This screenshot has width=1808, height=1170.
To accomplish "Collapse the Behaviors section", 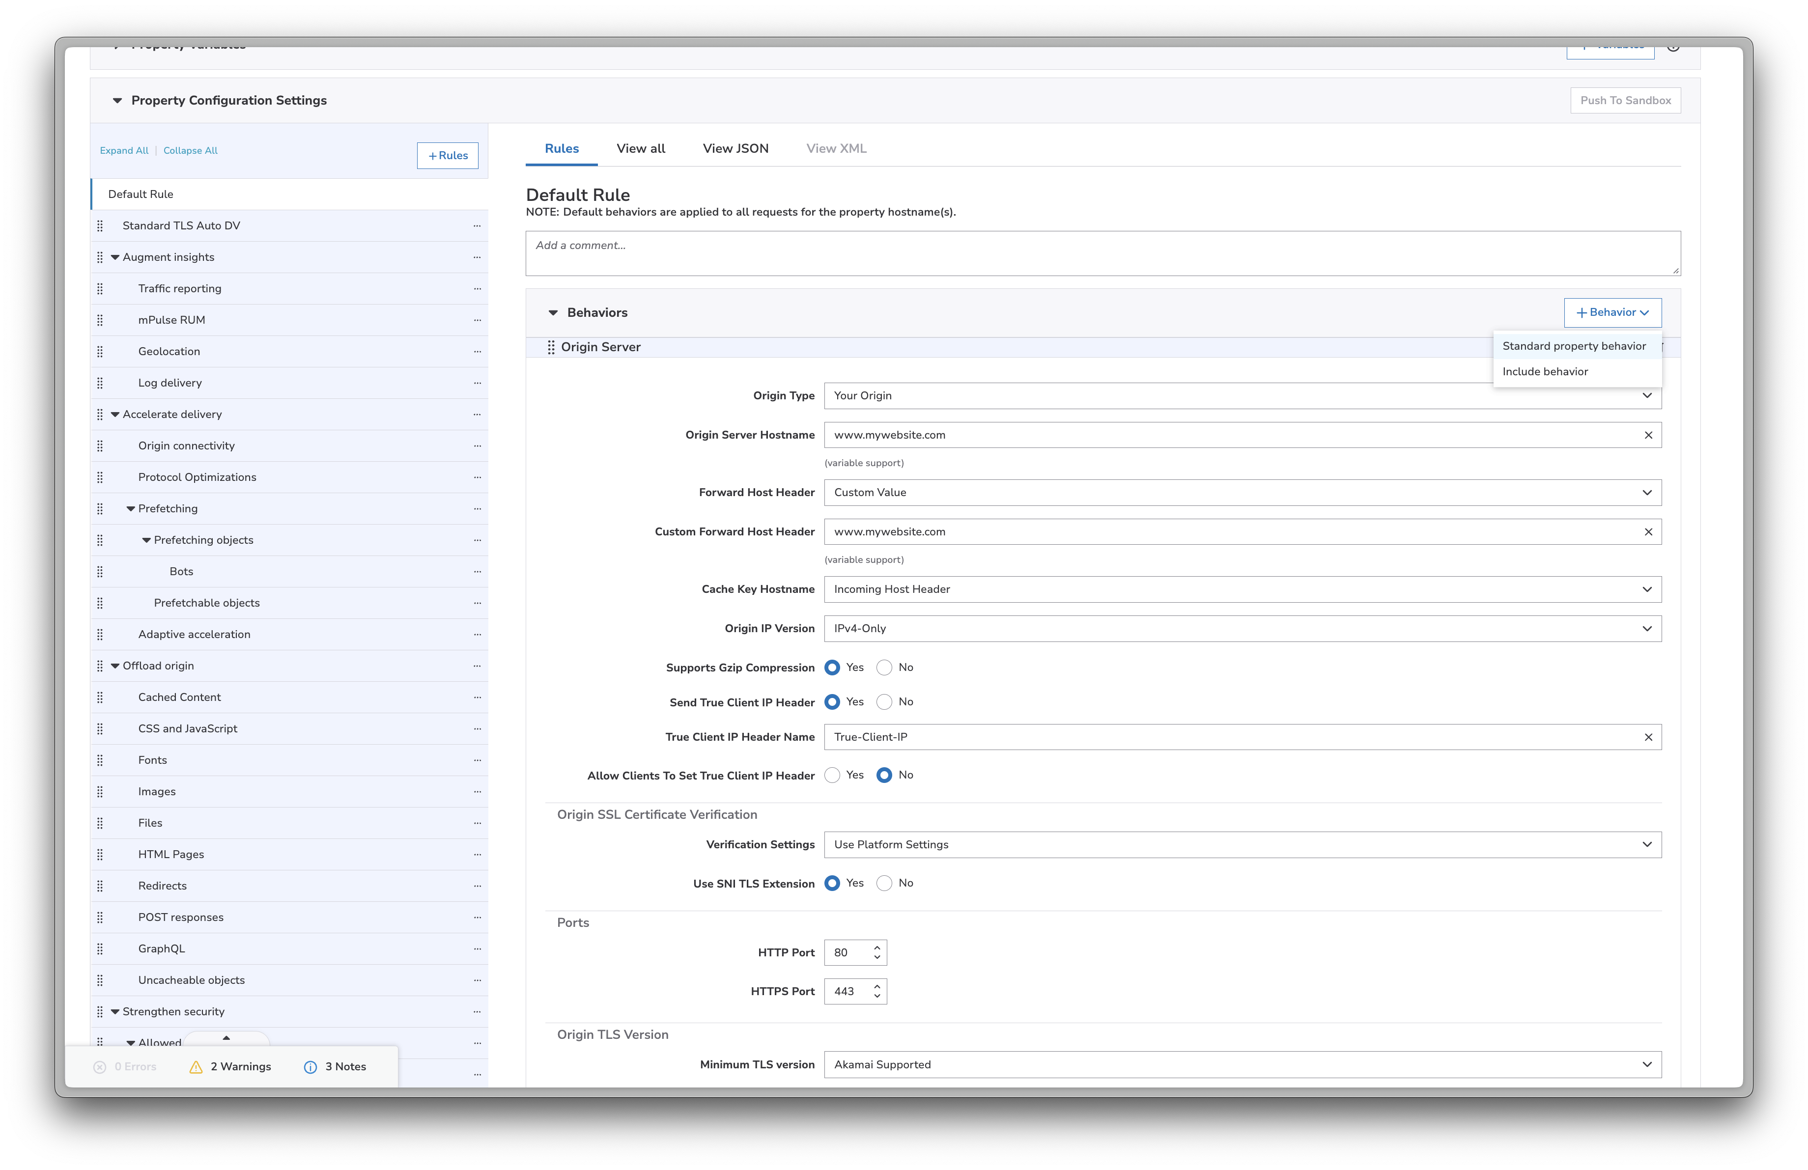I will pyautogui.click(x=553, y=313).
